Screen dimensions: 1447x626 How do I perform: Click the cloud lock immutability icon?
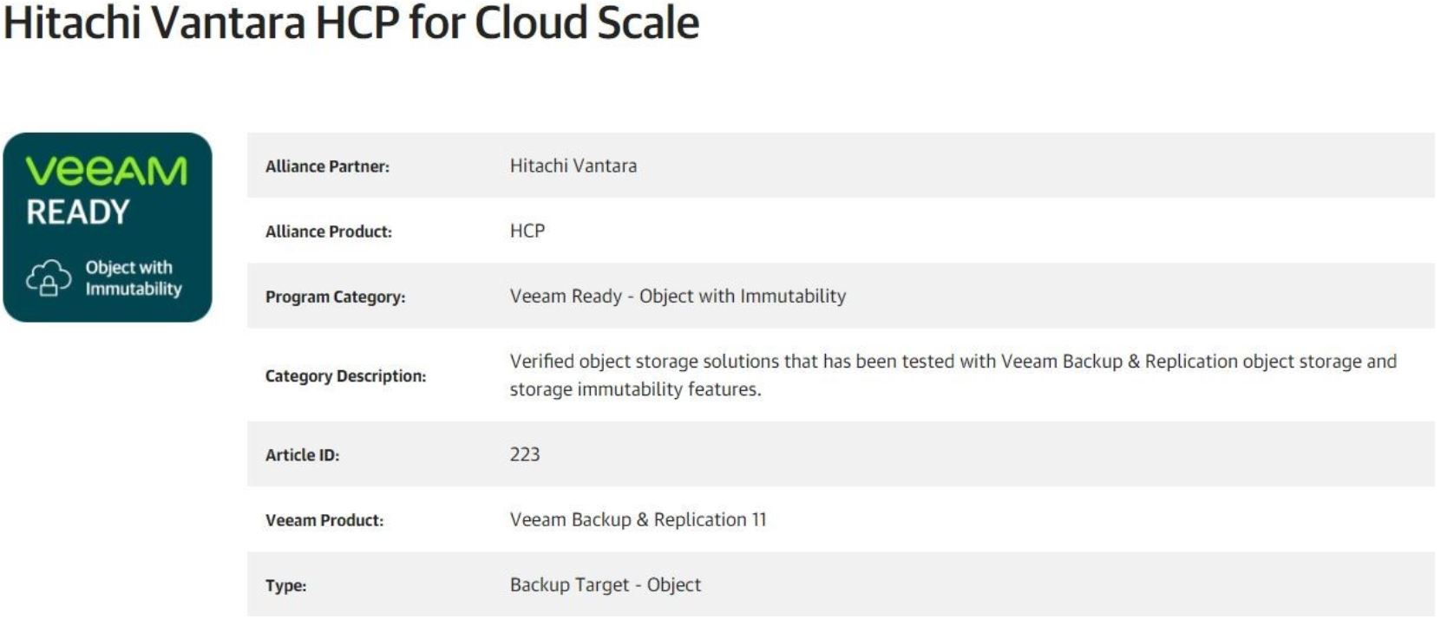pyautogui.click(x=49, y=278)
